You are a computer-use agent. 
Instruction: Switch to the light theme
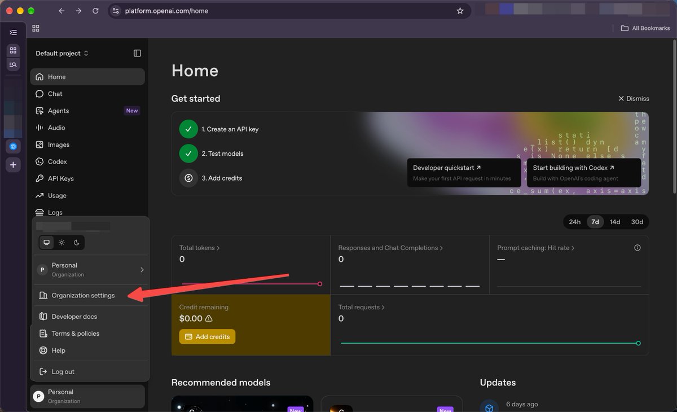tap(61, 243)
